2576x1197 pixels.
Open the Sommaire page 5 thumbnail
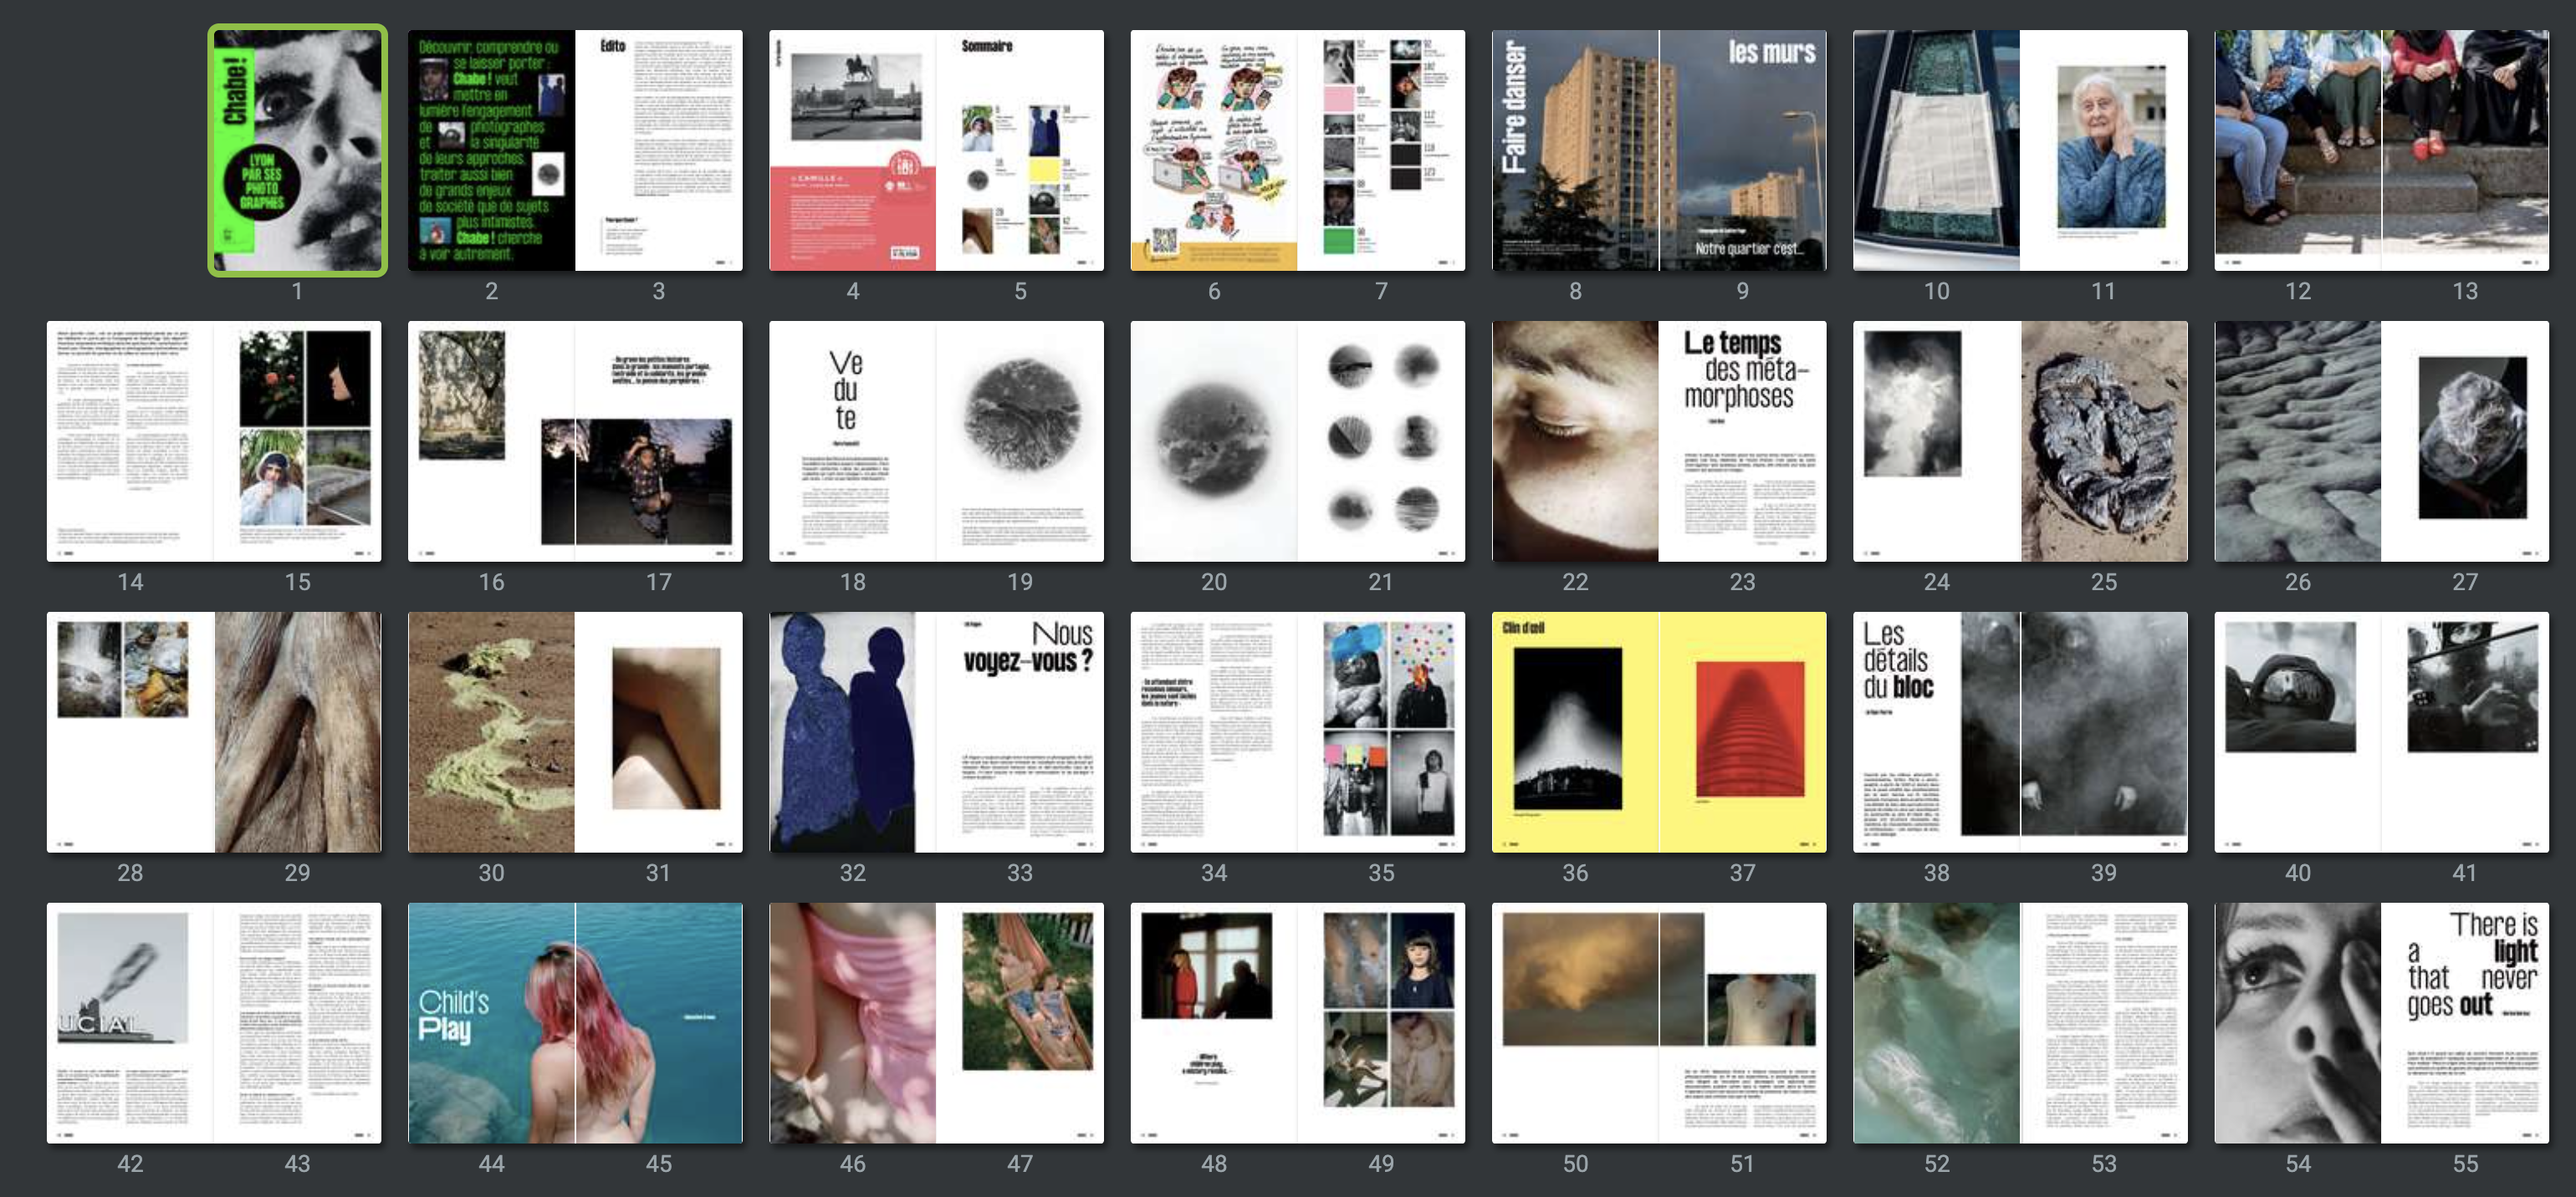tap(1020, 150)
